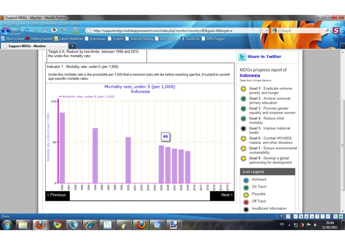Click the speech-bubble globe toolbar icon
Screen dimensions: 345x245
pyautogui.click(x=54, y=30)
